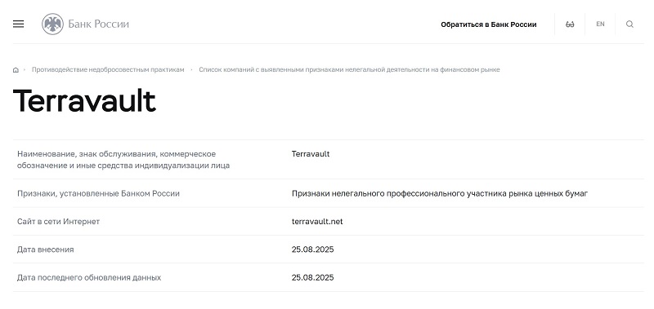The image size is (654, 309).
Task: Click the Дата внесения date 25.08.2025
Action: coord(312,249)
